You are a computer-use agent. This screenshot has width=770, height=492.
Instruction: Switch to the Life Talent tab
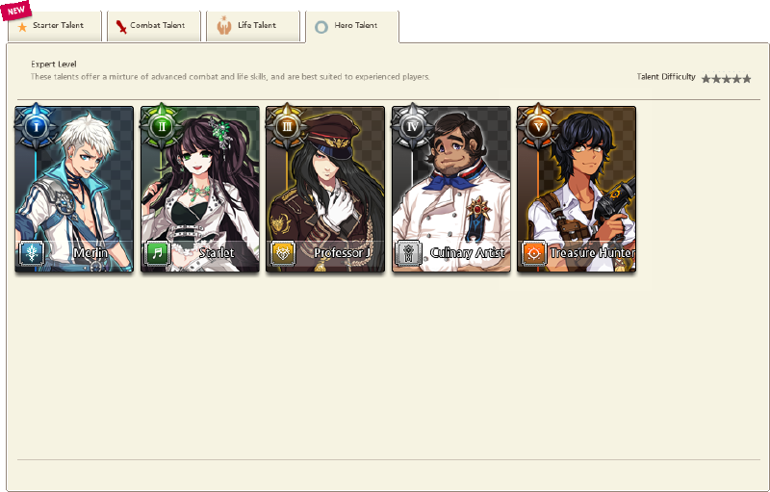click(x=253, y=26)
